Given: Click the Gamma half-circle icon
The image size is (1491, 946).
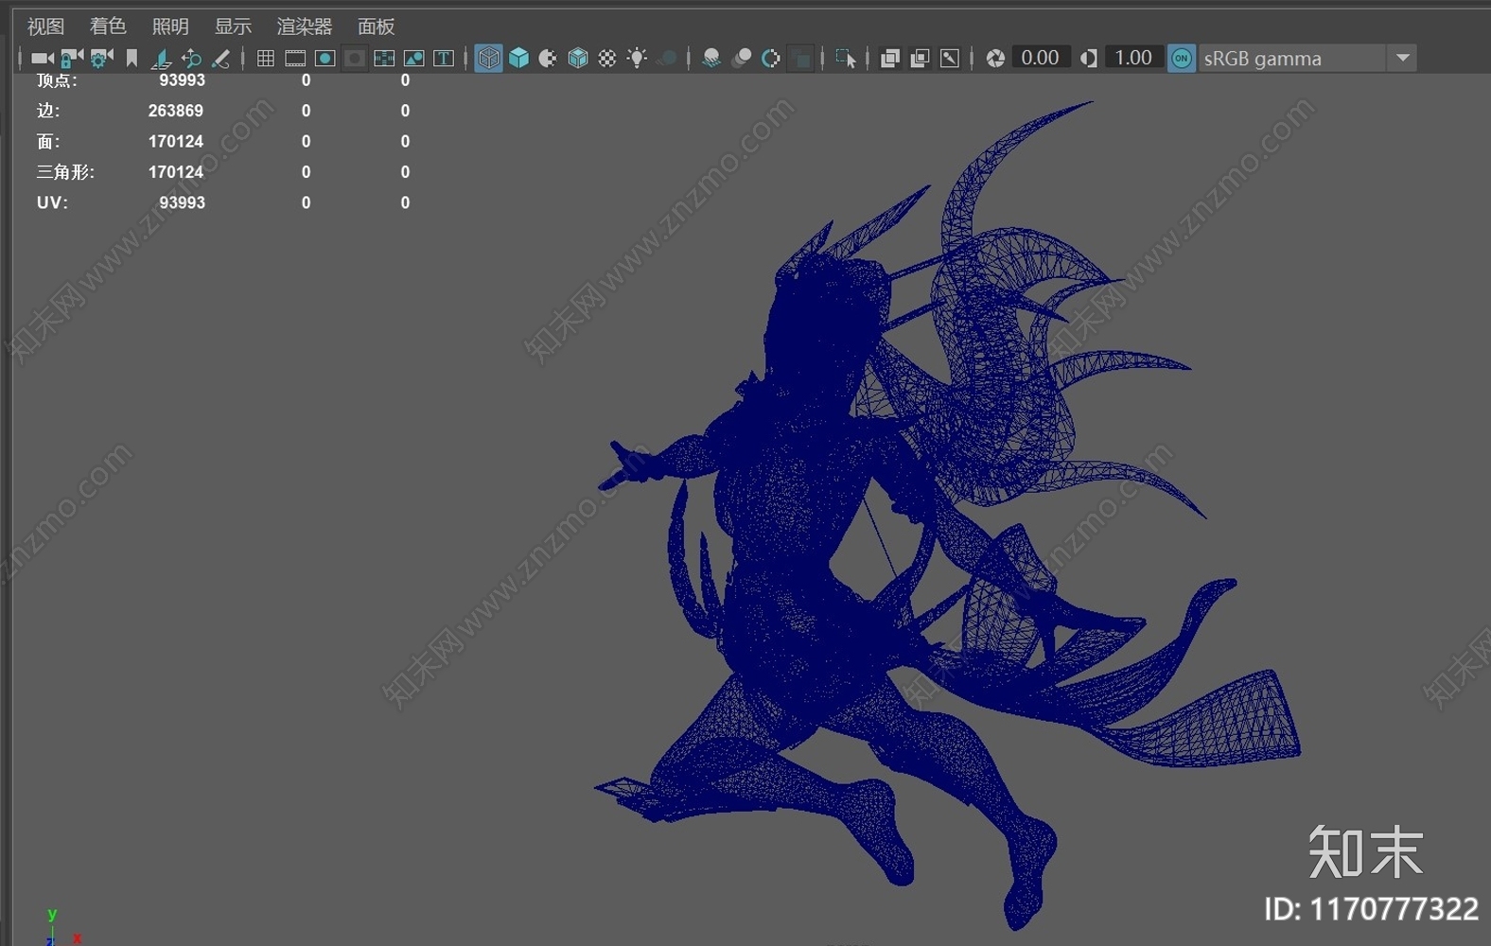Looking at the screenshot, I should coord(1089,59).
